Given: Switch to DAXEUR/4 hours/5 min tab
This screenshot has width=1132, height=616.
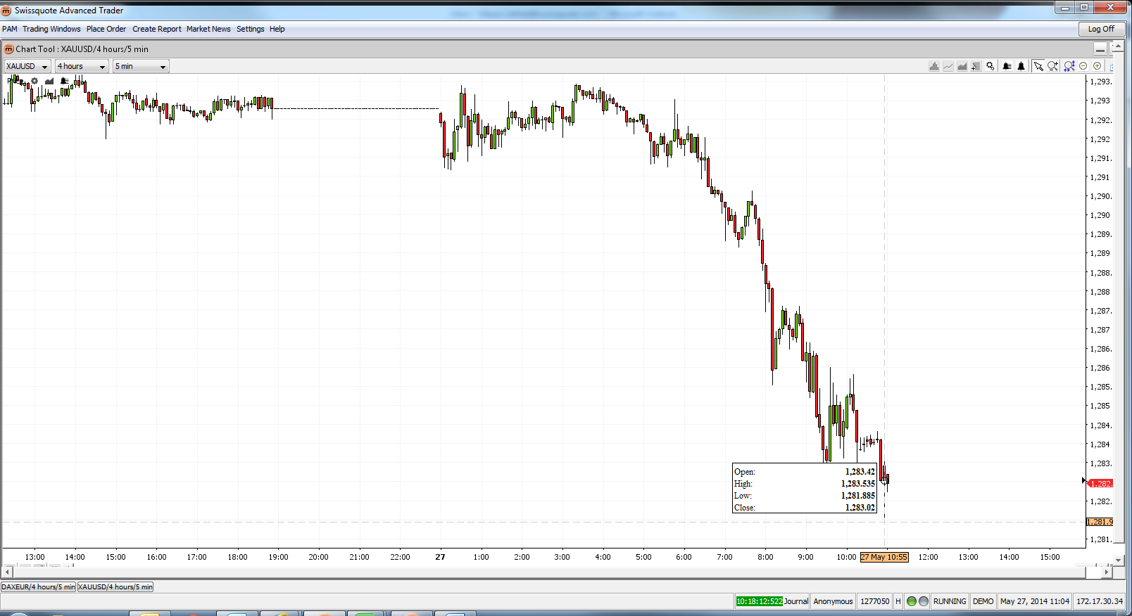Looking at the screenshot, I should pyautogui.click(x=38, y=586).
